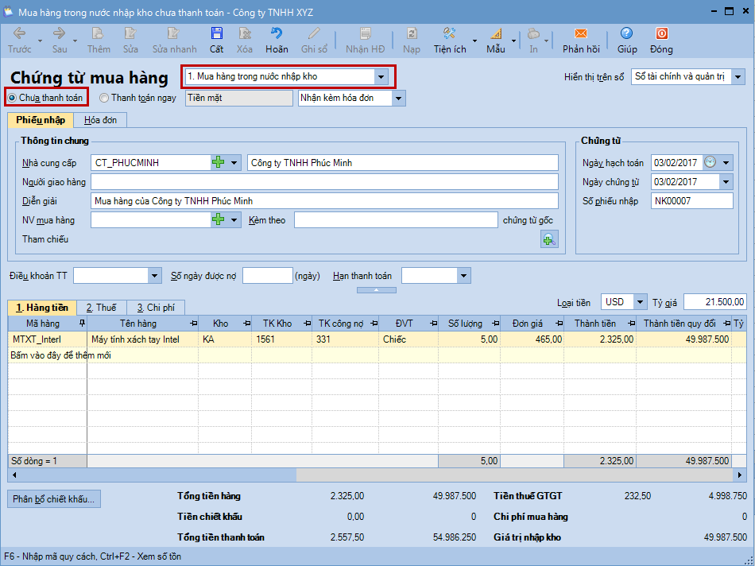The height and width of the screenshot is (566, 755).
Task: Click the pin icon in Mã hàng column header
Action: coord(82,324)
